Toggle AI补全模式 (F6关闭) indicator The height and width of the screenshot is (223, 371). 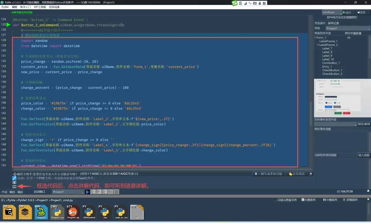click(22, 12)
